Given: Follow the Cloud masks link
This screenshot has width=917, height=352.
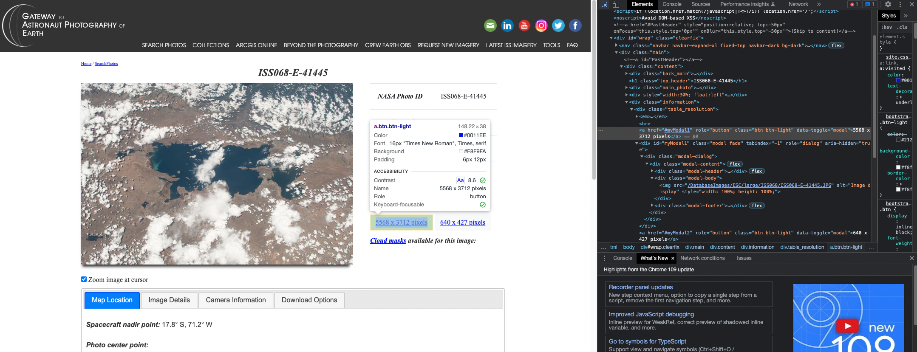Looking at the screenshot, I should click(x=388, y=241).
